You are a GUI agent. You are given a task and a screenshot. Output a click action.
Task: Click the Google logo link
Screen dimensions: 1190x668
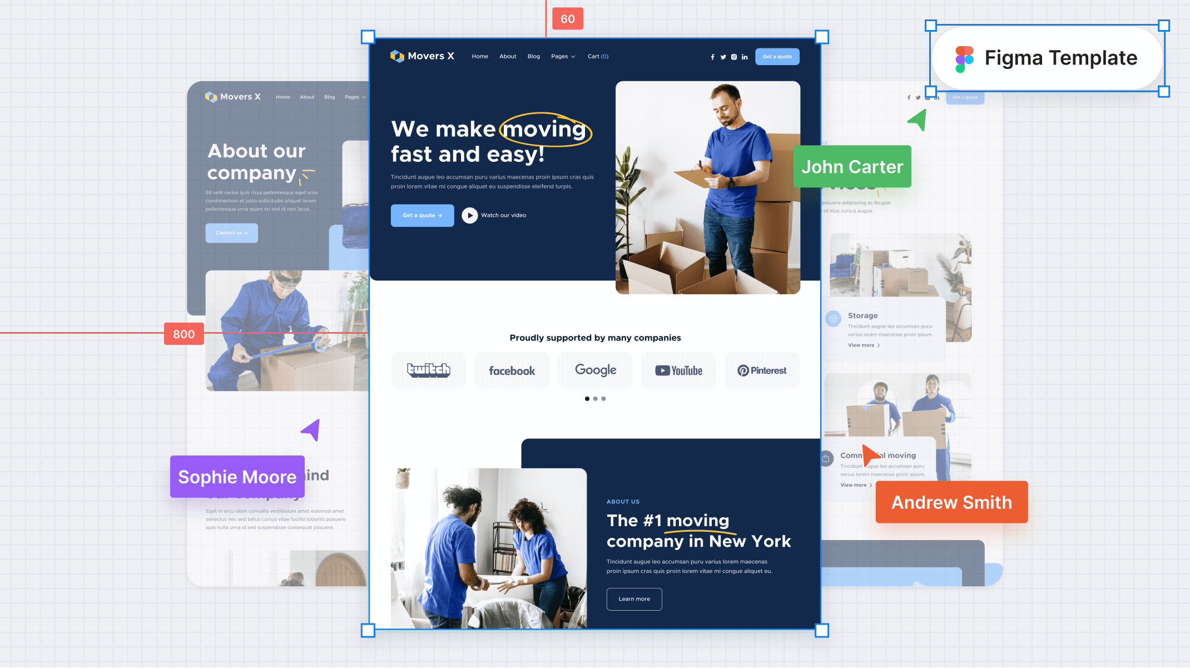(x=595, y=369)
